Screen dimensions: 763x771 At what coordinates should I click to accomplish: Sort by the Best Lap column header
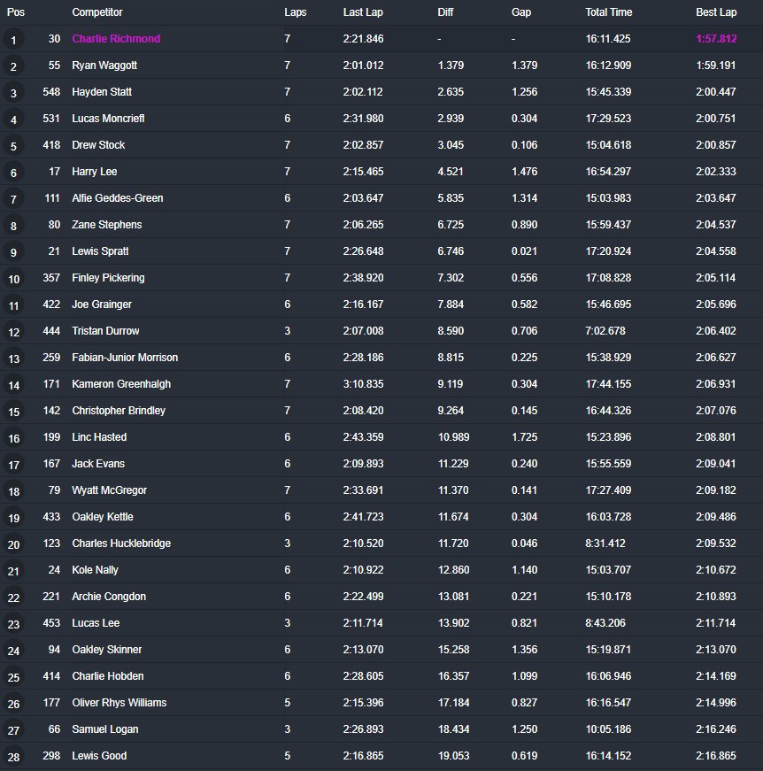pyautogui.click(x=715, y=12)
